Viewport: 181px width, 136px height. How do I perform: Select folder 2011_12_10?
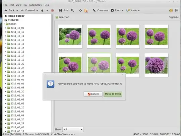click(17, 32)
